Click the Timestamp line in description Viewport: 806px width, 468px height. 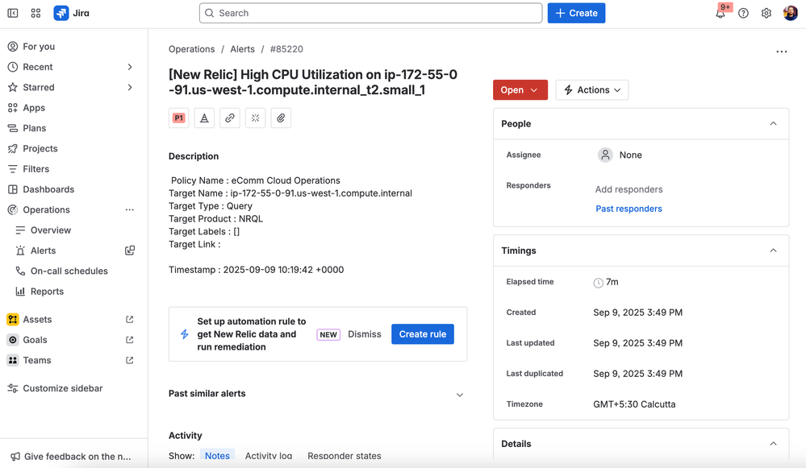(x=256, y=270)
